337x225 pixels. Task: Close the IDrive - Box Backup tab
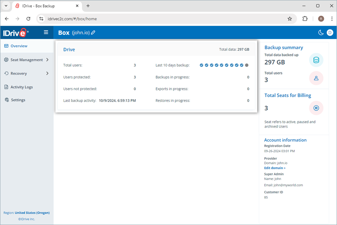[x=77, y=6]
